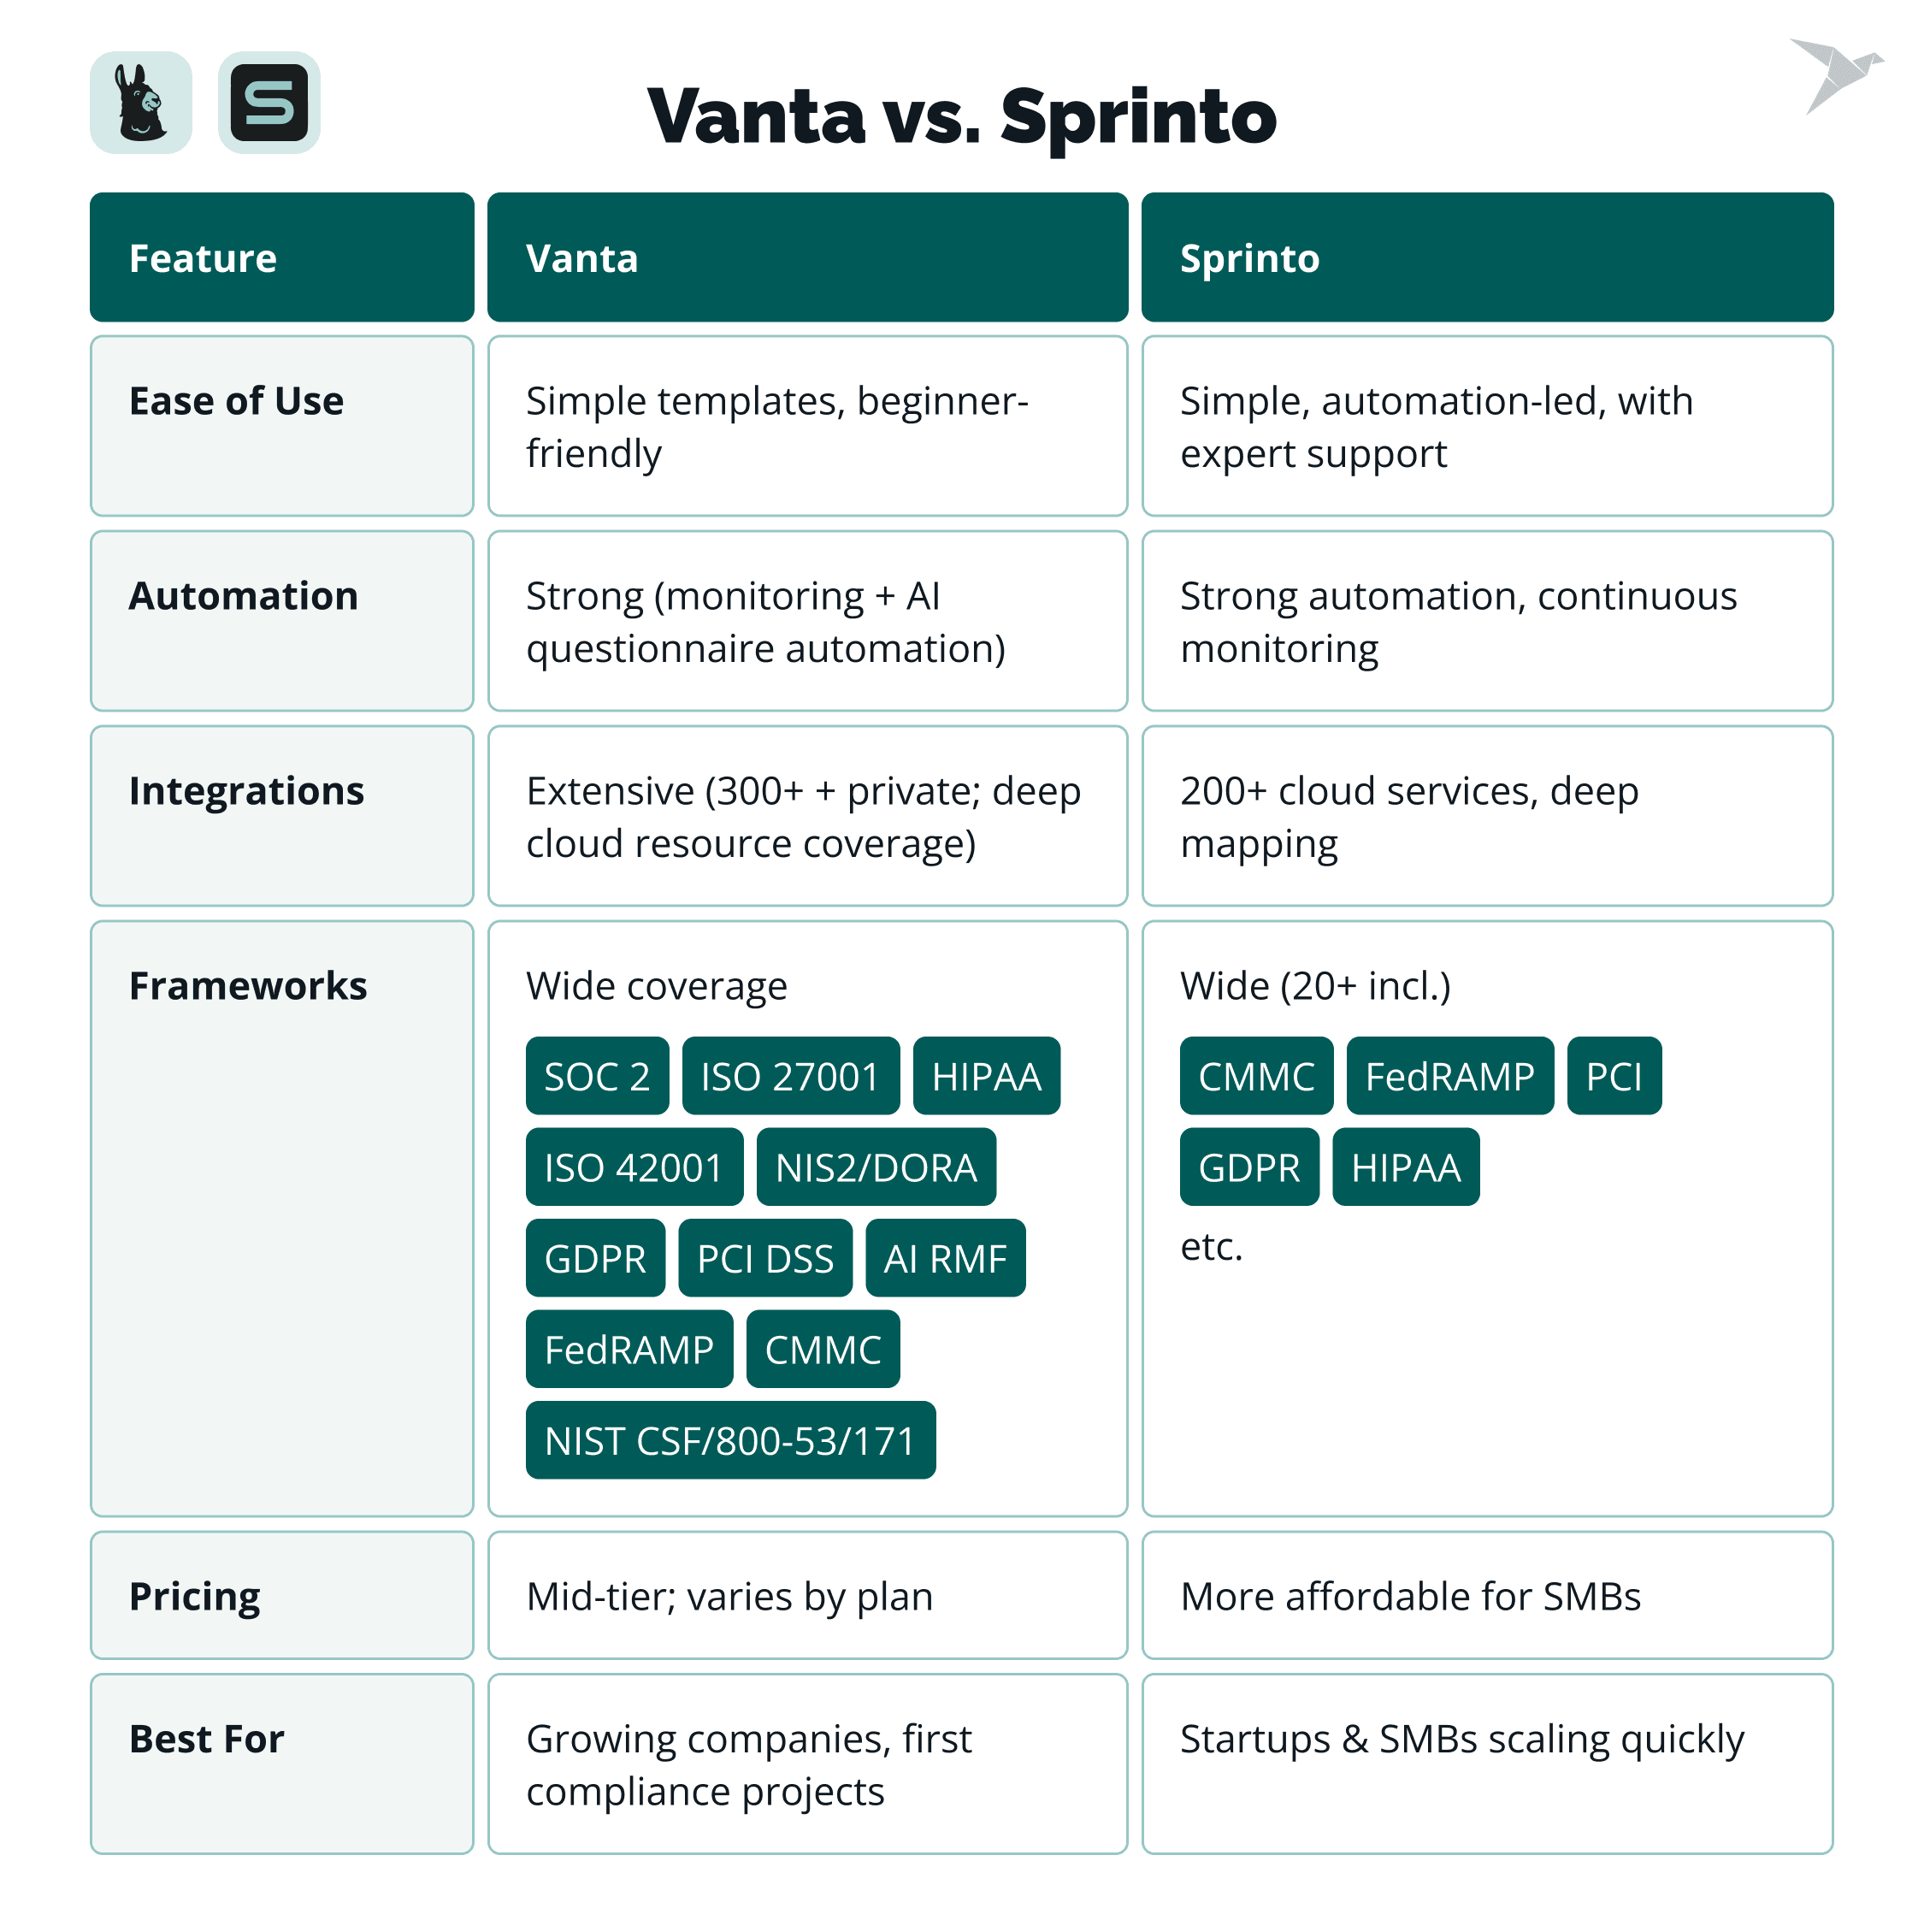Click the PCI DSS tag

point(765,1258)
